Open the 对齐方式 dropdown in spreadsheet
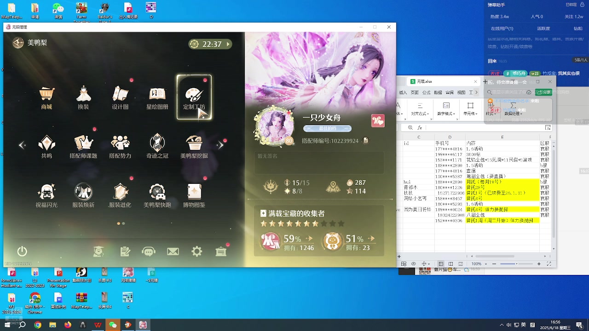589x331 pixels. point(420,114)
